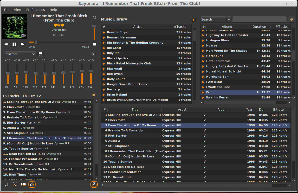Click the library search text field

click(259, 19)
